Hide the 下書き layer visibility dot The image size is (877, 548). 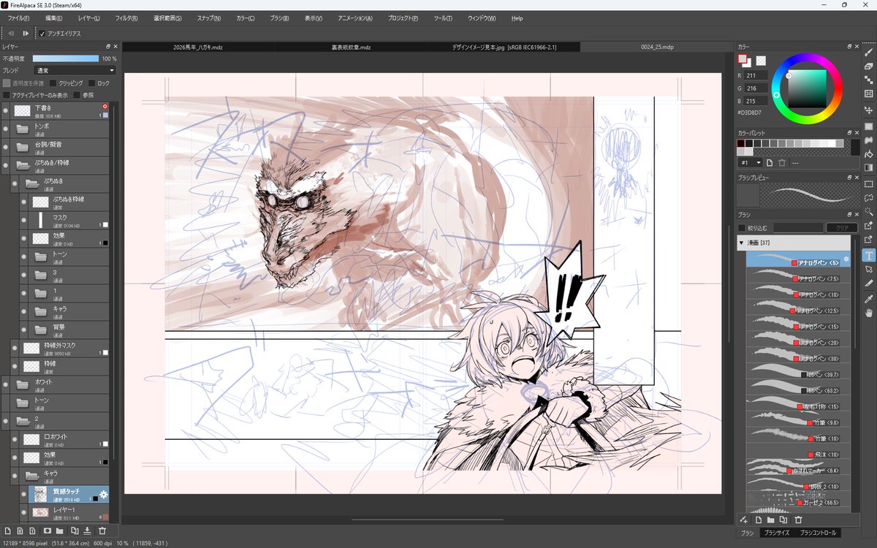pos(6,111)
